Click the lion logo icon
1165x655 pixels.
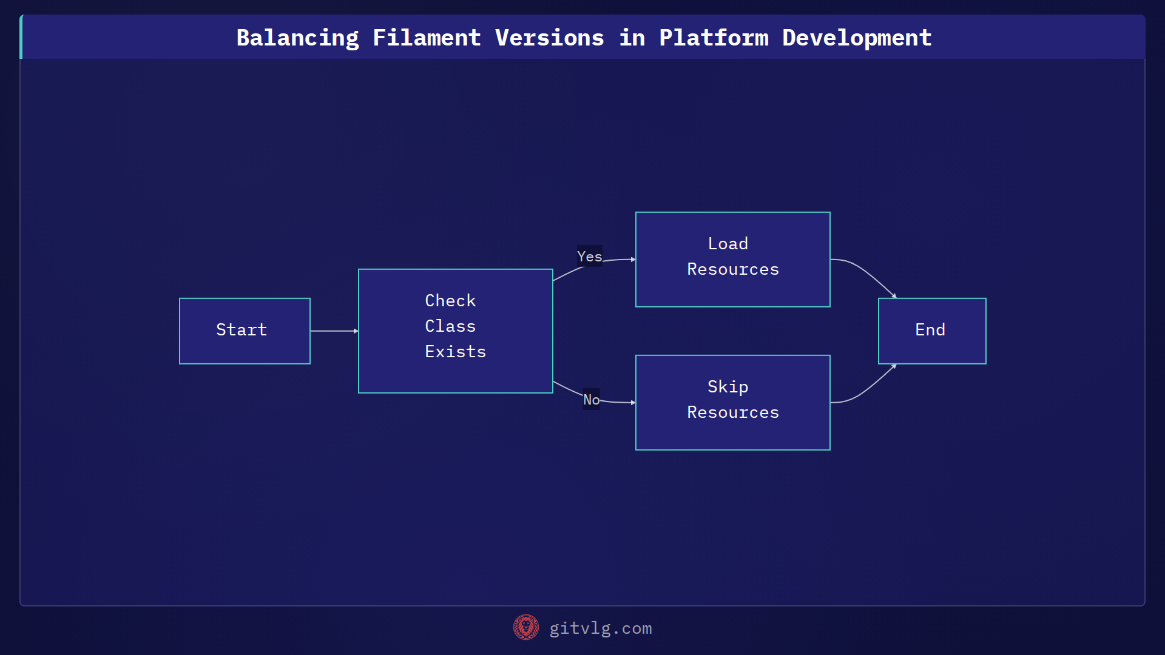click(x=526, y=628)
